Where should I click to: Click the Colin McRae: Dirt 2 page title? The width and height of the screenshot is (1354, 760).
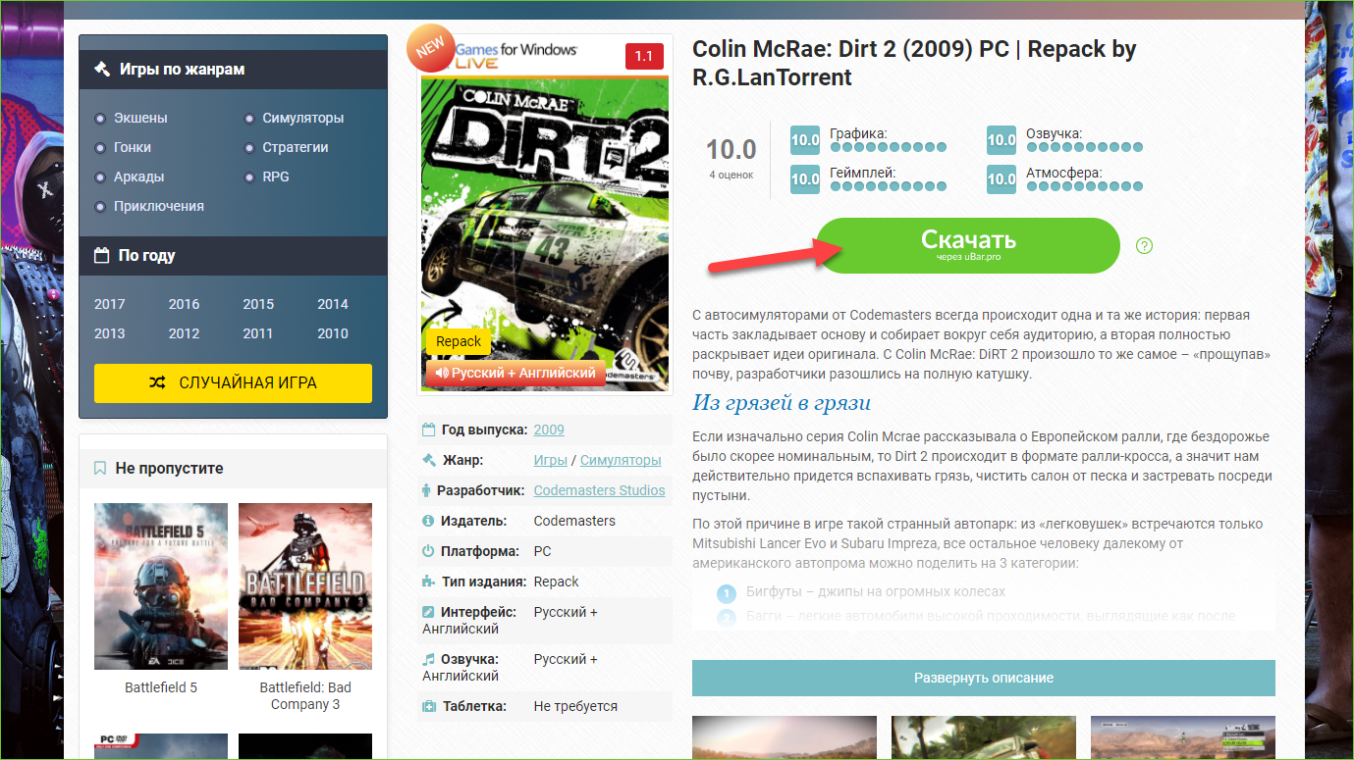click(x=914, y=63)
